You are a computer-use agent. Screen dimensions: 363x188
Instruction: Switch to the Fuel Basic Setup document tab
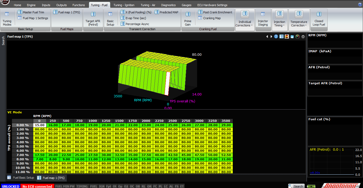[21, 178]
